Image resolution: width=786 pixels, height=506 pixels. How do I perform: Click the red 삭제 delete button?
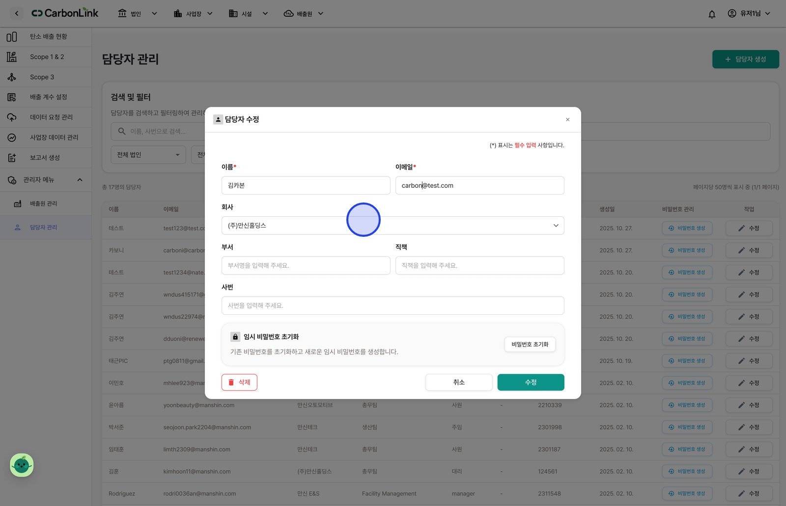(239, 382)
